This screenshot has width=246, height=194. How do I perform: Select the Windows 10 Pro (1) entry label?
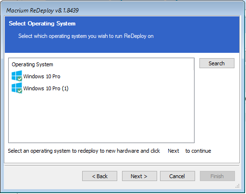pos(46,88)
